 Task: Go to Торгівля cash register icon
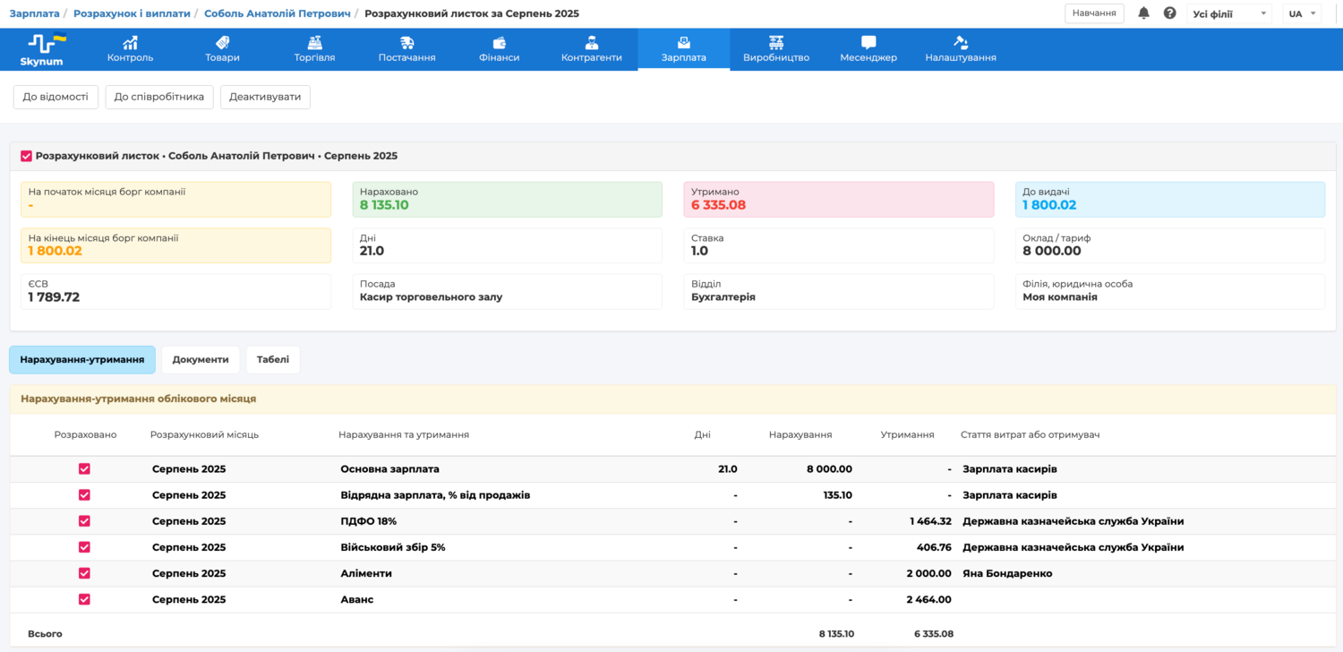pos(314,43)
